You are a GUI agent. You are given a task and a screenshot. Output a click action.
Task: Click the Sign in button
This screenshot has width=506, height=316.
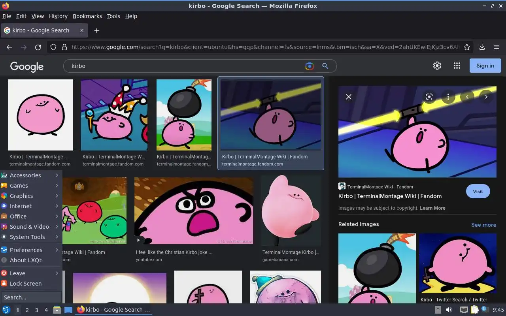tap(485, 66)
